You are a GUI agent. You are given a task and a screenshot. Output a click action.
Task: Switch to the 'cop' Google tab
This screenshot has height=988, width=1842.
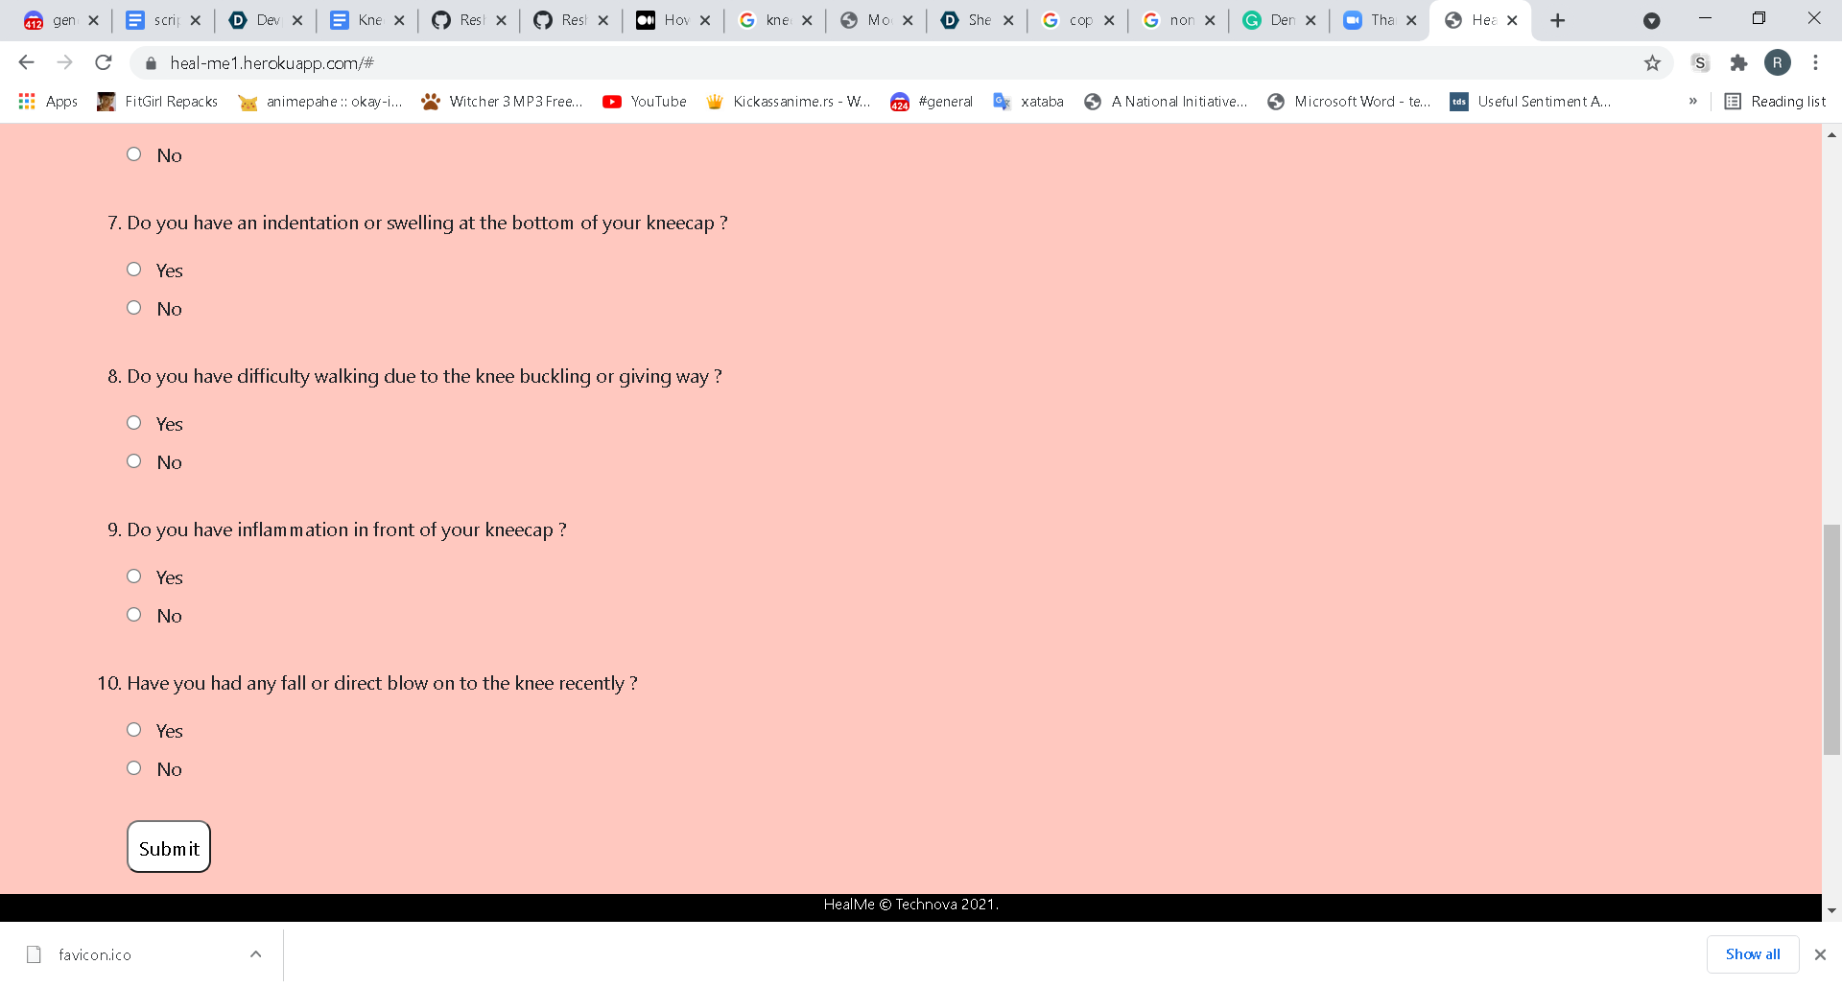pos(1078,20)
